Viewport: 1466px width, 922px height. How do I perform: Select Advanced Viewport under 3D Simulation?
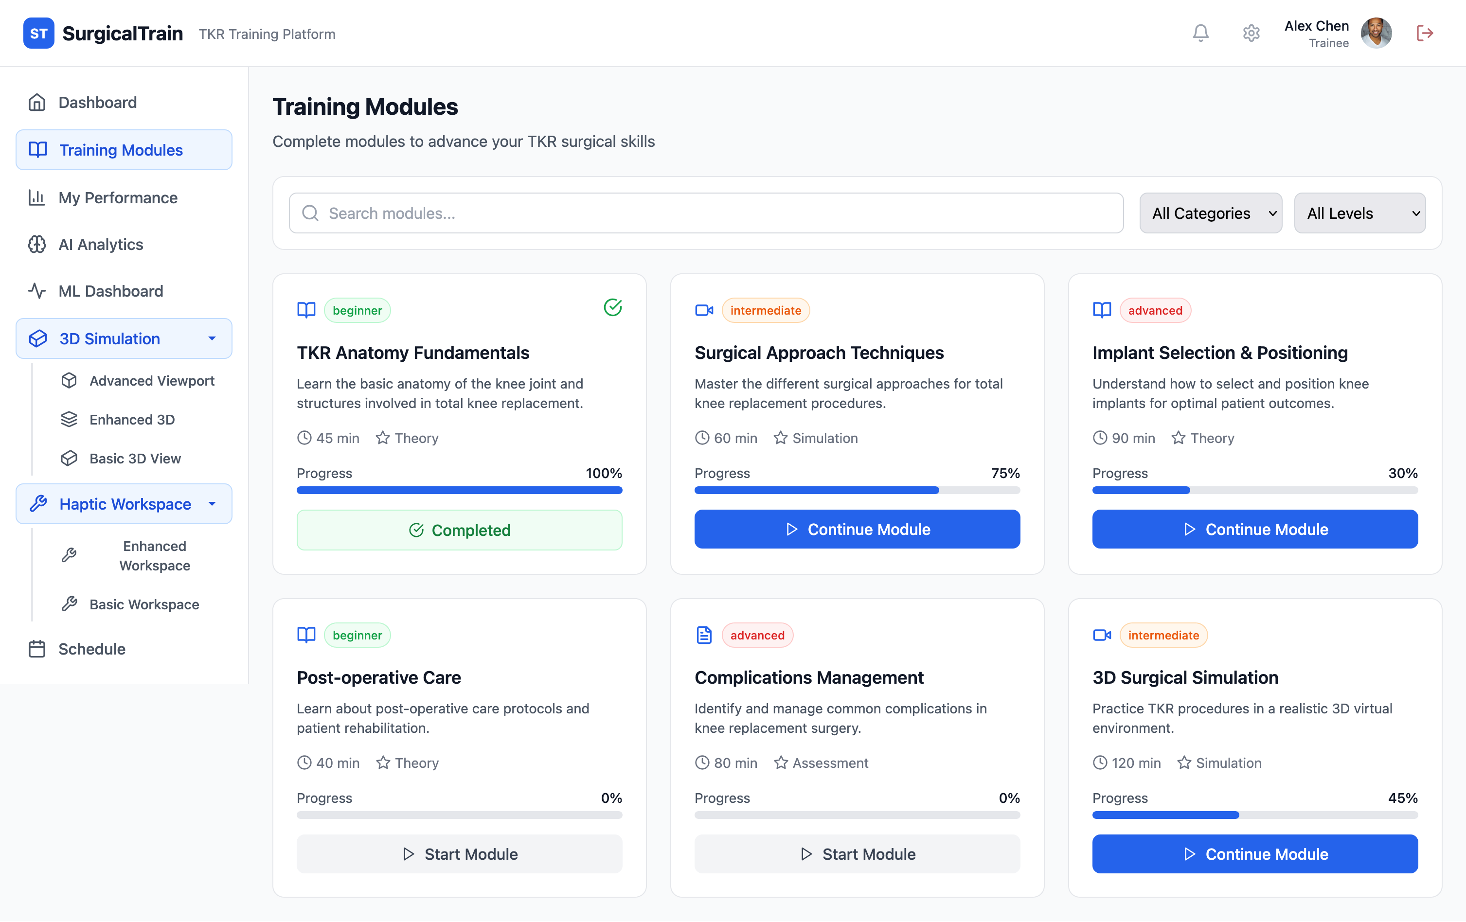[x=152, y=380]
